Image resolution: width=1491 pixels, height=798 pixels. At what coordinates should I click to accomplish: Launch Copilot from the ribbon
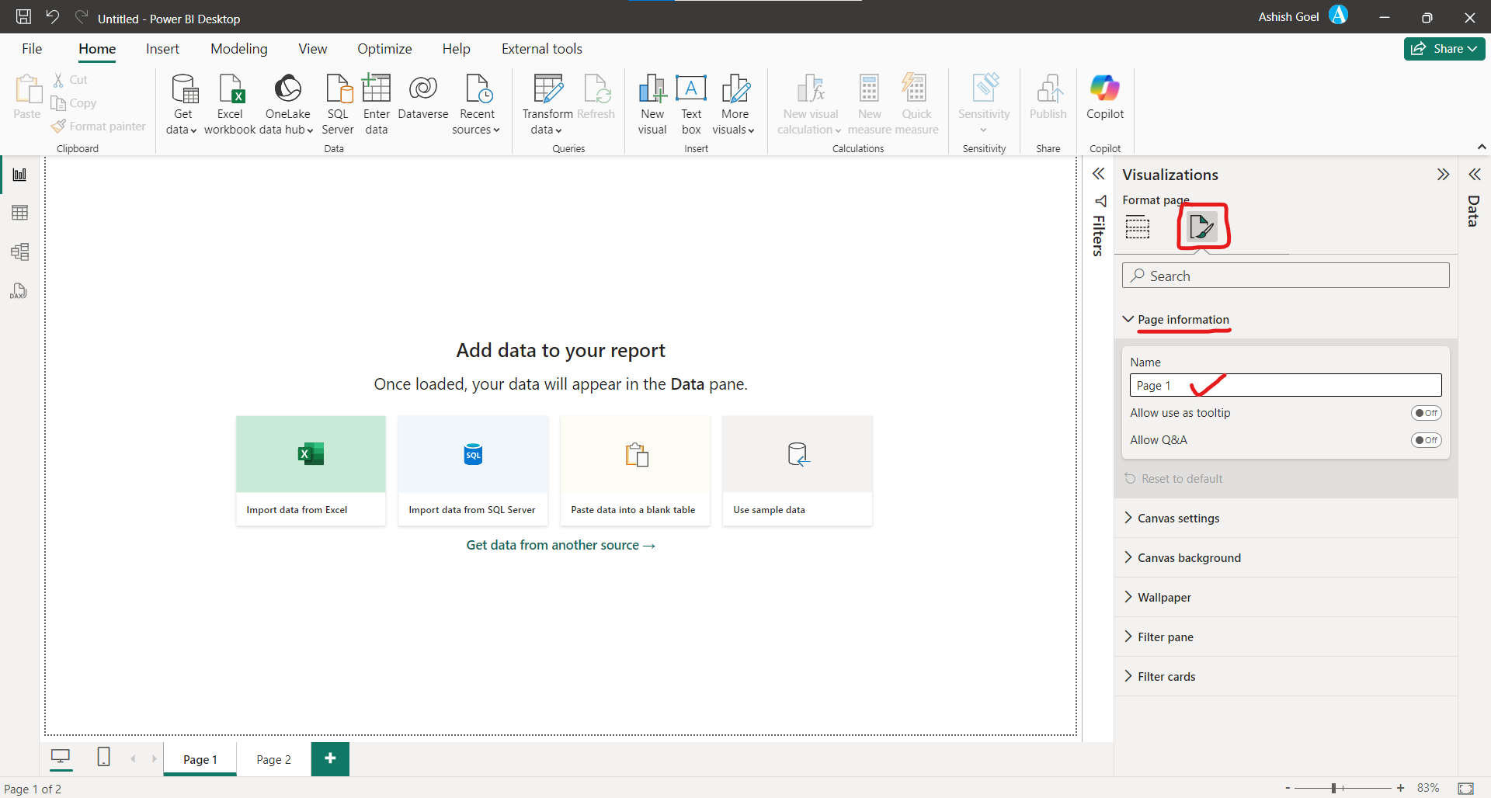(x=1105, y=101)
